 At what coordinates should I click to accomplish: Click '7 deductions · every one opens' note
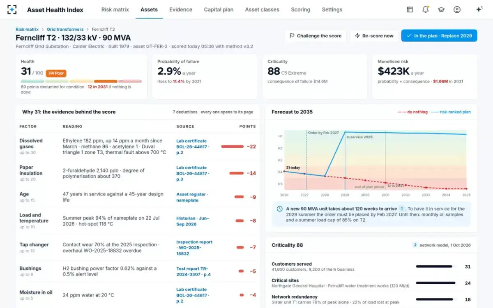coord(213,112)
